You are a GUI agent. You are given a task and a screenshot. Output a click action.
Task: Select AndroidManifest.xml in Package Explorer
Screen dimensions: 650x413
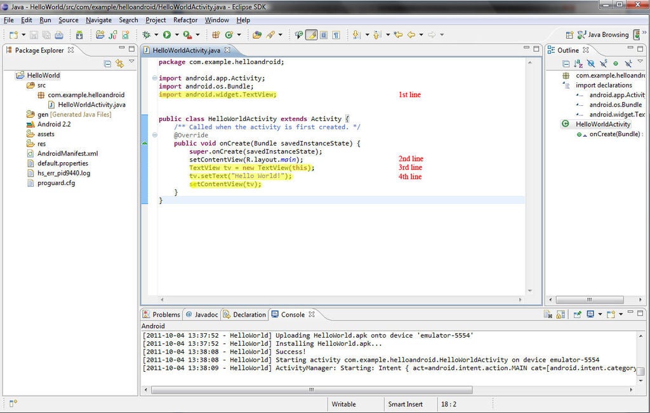pyautogui.click(x=67, y=153)
